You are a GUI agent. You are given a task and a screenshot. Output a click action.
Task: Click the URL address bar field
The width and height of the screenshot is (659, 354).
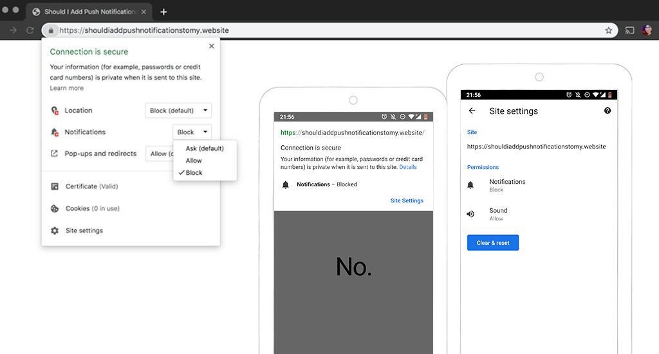tap(322, 30)
